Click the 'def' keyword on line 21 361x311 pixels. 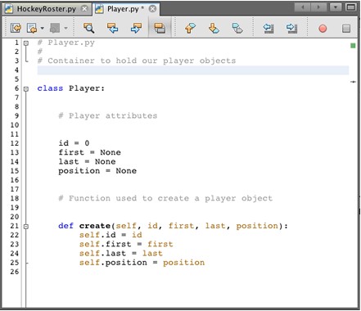[x=65, y=226]
